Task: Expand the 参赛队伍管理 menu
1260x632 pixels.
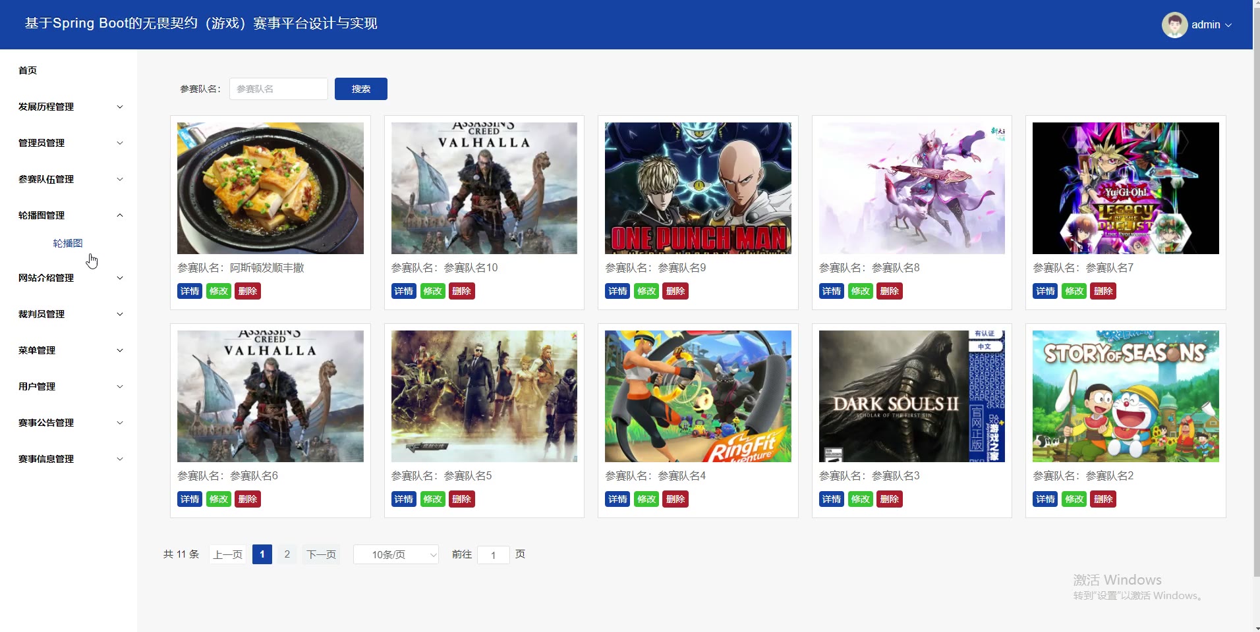Action: pyautogui.click(x=70, y=179)
